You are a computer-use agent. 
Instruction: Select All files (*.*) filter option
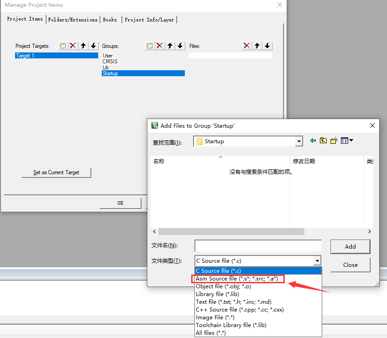point(211,333)
